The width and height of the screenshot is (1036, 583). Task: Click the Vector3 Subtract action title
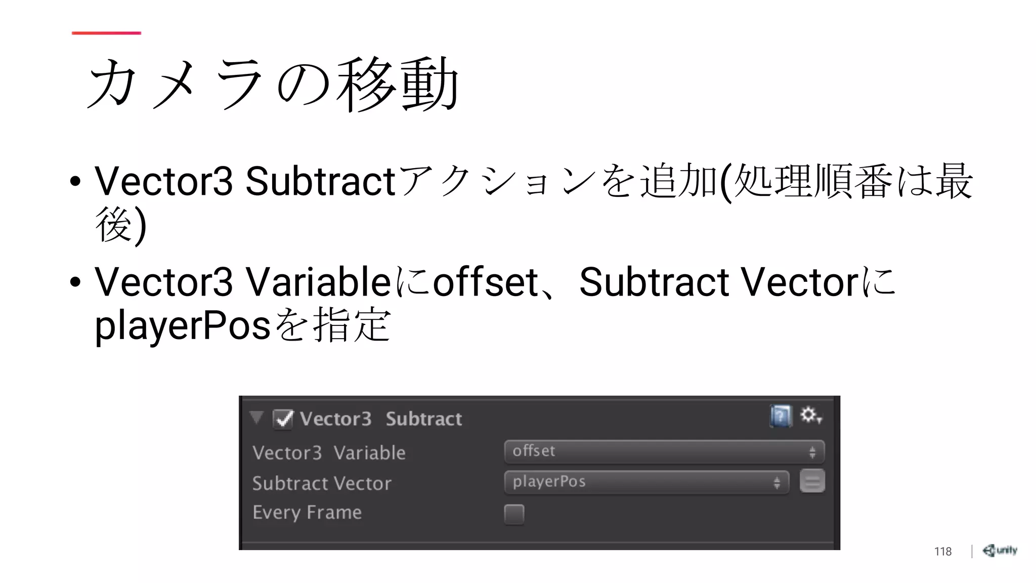point(380,419)
